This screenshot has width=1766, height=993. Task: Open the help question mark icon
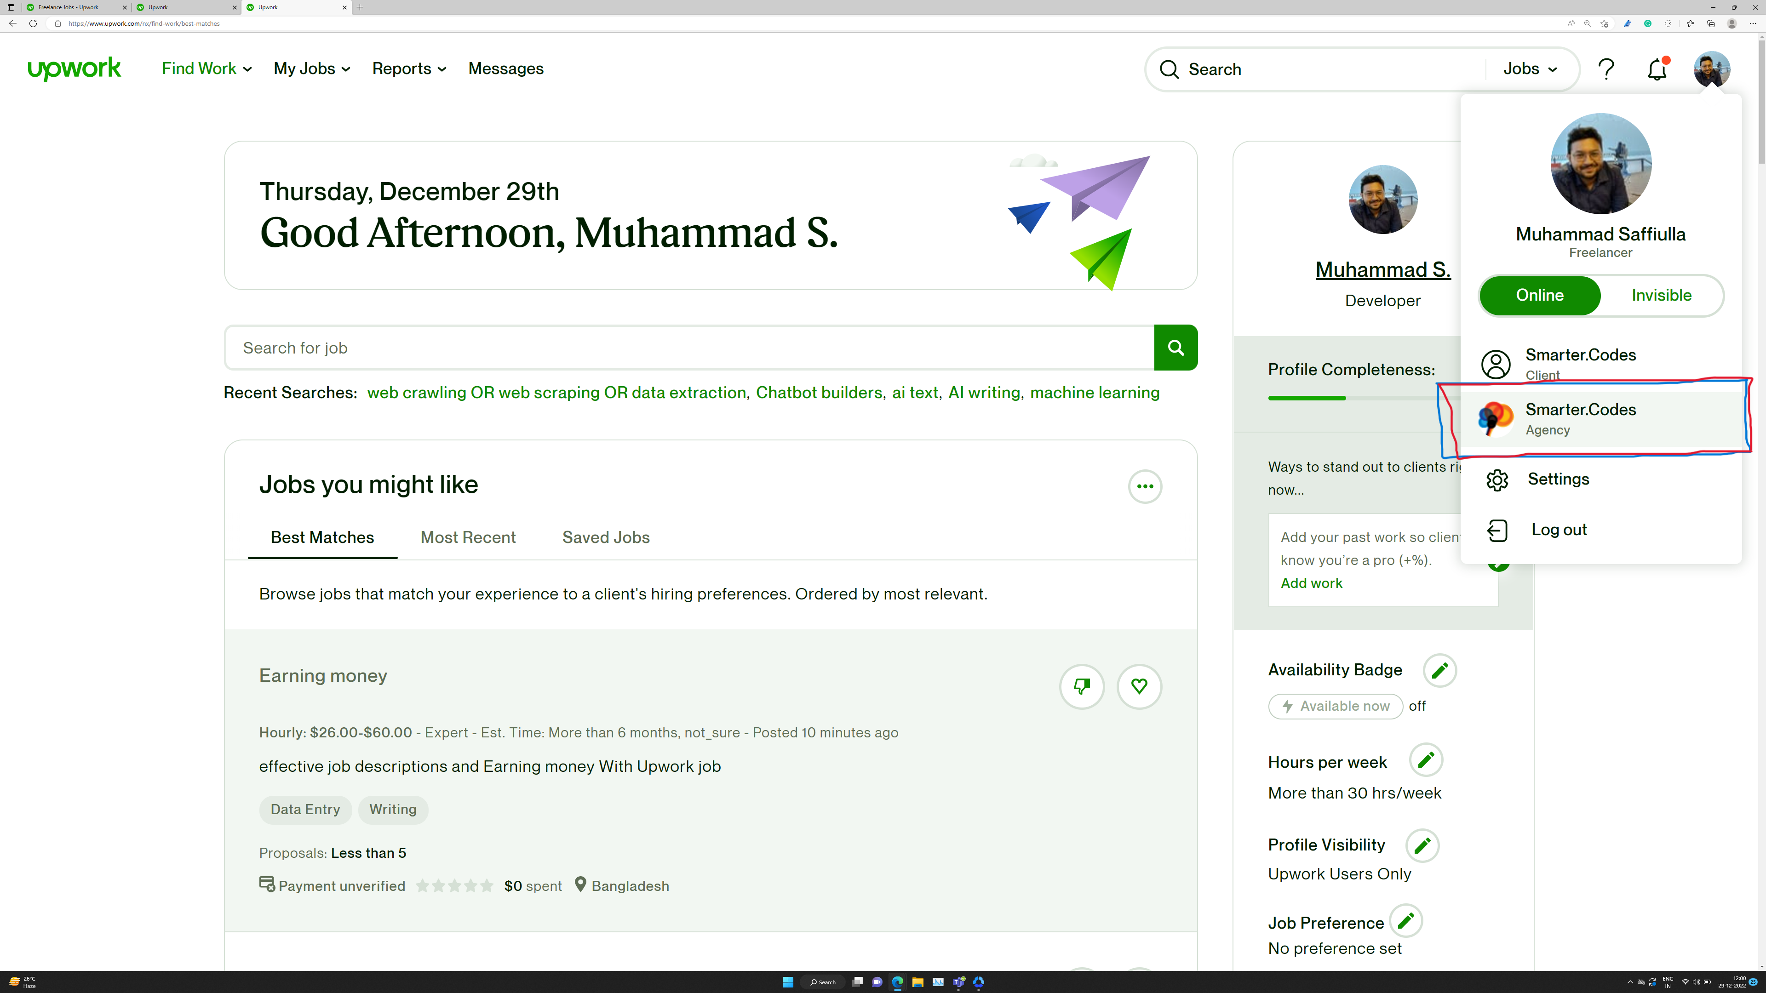(1606, 69)
